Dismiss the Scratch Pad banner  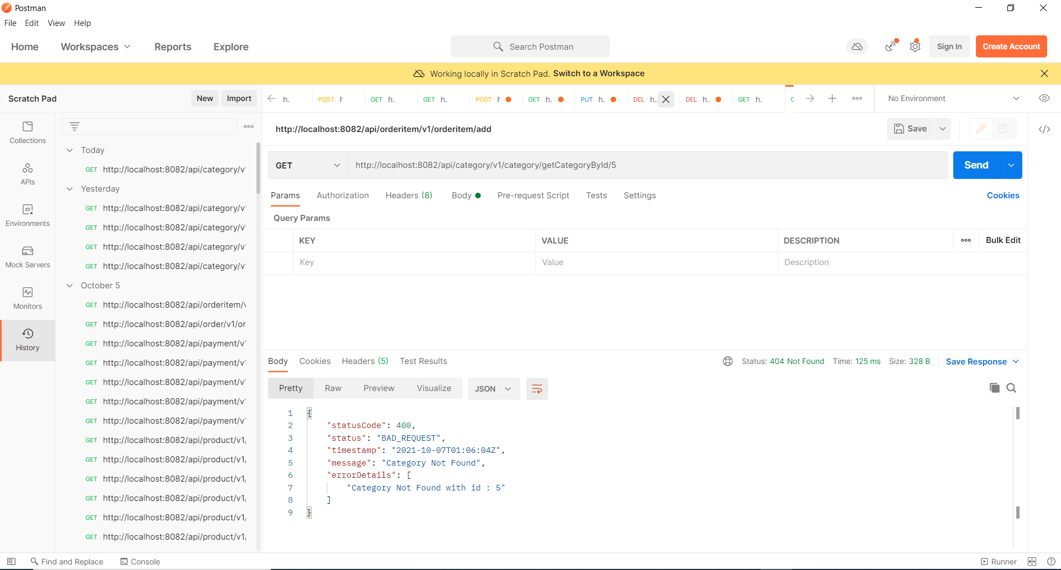1044,73
